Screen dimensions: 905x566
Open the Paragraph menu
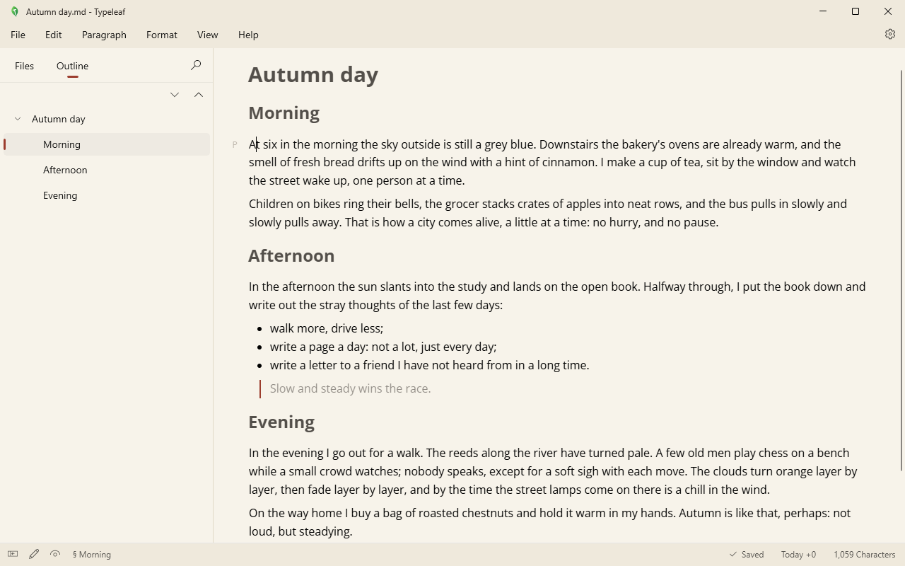click(104, 35)
